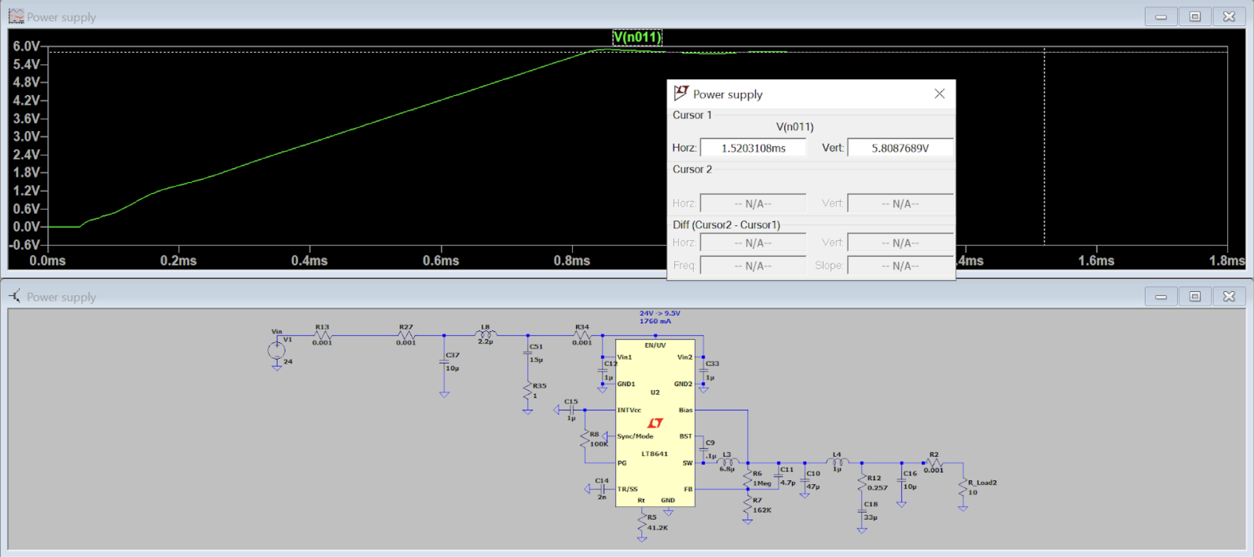This screenshot has width=1254, height=557.
Task: Select the L3 6.8µ inductor symbol
Action: coord(727,463)
